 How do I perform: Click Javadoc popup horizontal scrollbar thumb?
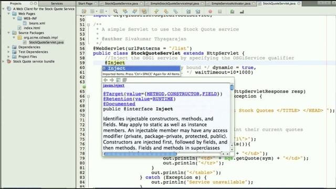tap(140, 154)
